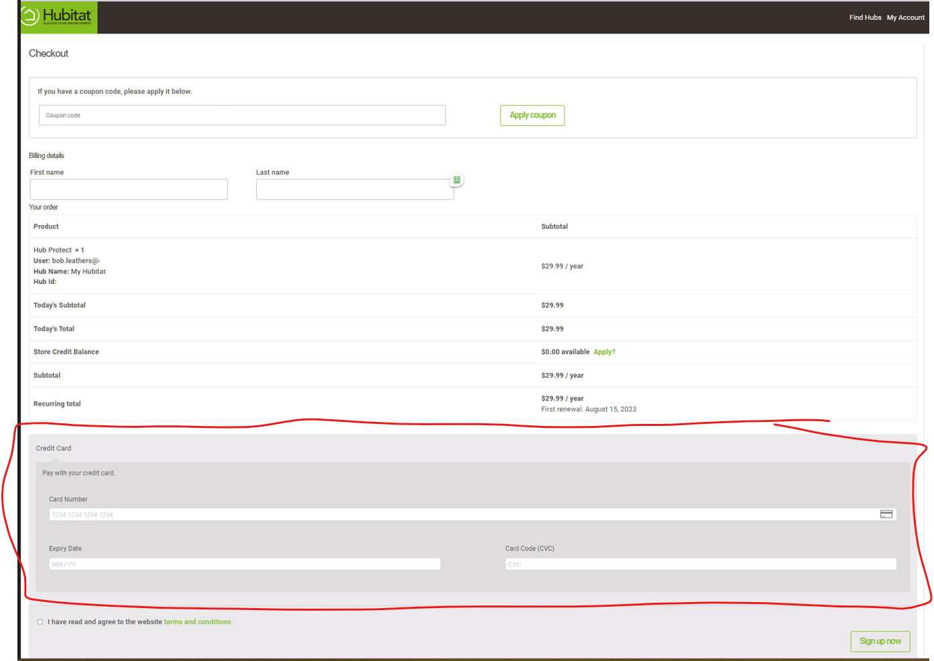Click into the Last name field

pyautogui.click(x=355, y=189)
